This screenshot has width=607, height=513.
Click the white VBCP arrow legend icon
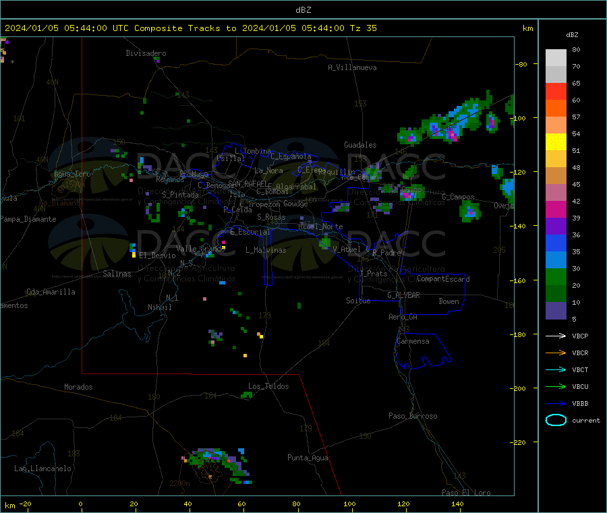[x=556, y=336]
